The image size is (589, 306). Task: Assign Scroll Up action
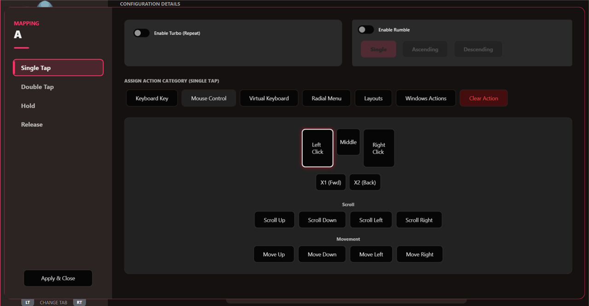point(275,220)
